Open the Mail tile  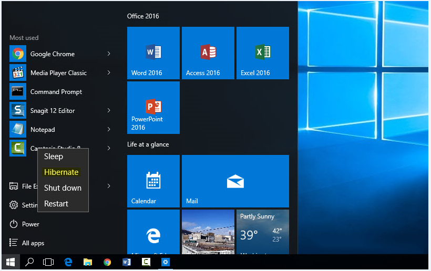(x=235, y=181)
